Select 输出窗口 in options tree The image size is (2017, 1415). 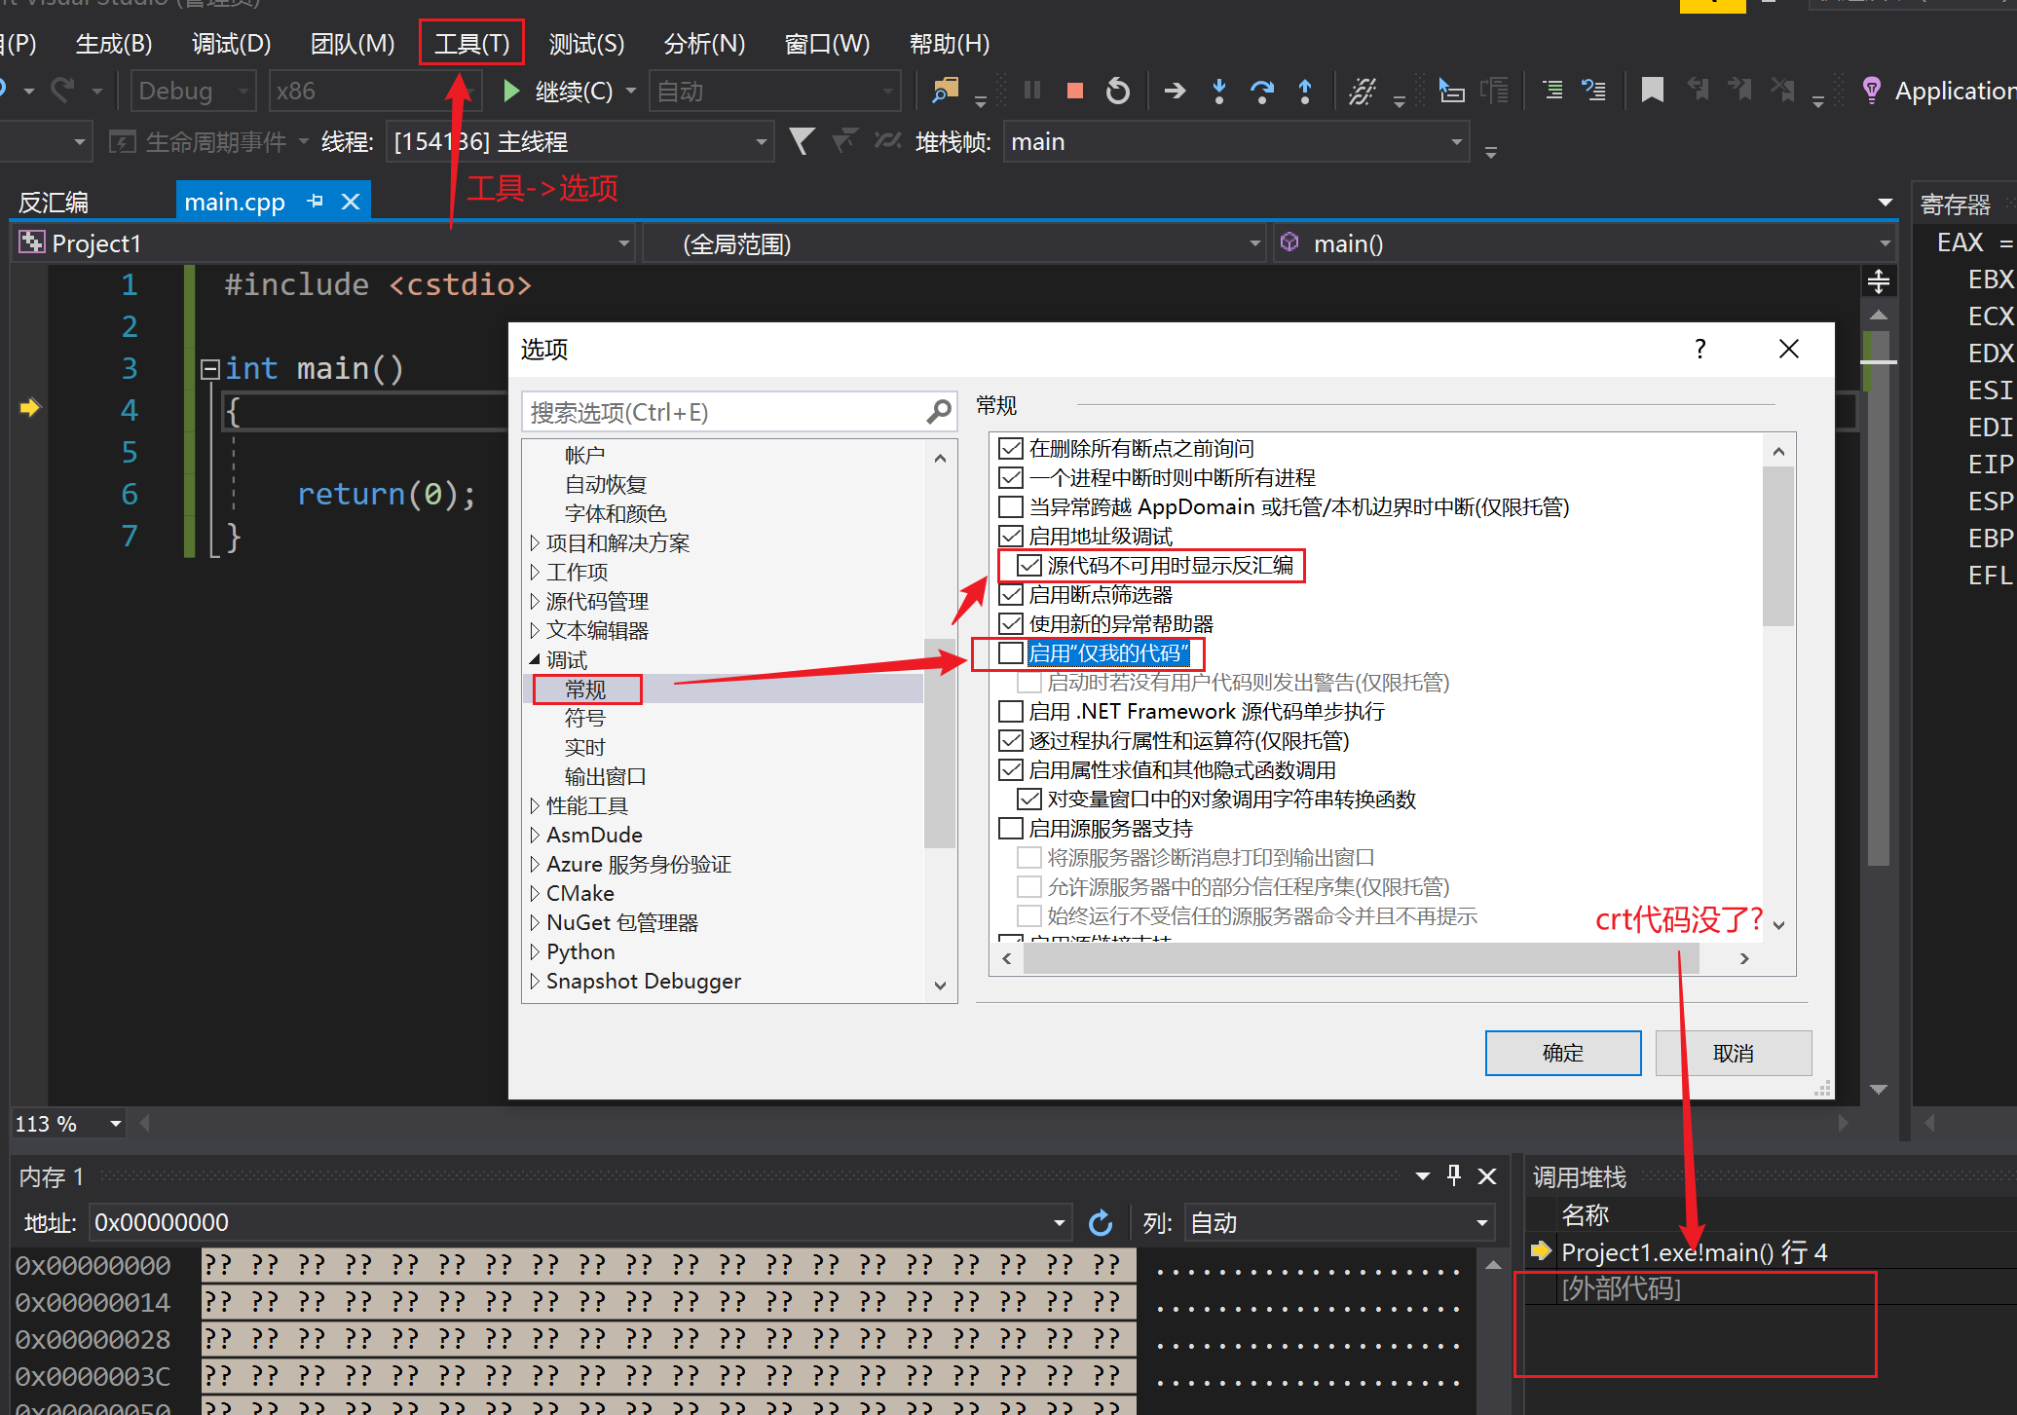[x=606, y=776]
